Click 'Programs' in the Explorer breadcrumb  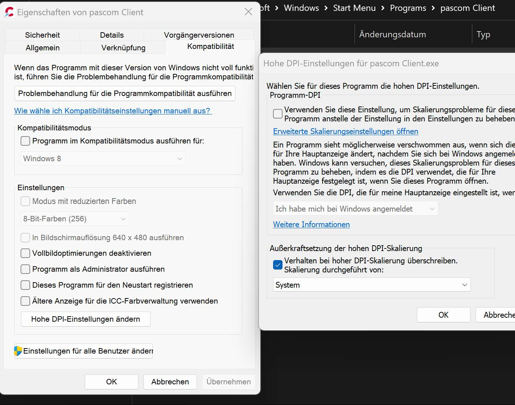408,8
